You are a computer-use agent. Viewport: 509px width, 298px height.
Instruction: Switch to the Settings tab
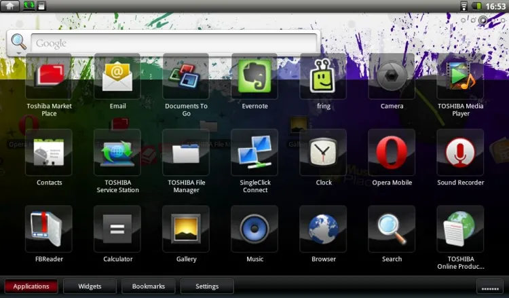click(x=207, y=286)
